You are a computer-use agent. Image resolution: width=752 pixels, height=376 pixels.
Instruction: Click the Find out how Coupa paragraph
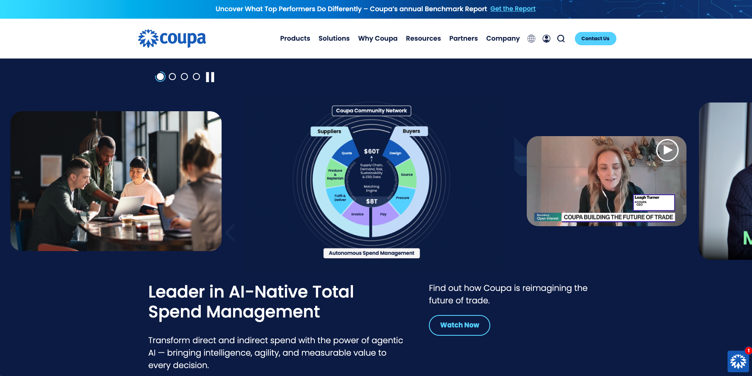click(508, 294)
